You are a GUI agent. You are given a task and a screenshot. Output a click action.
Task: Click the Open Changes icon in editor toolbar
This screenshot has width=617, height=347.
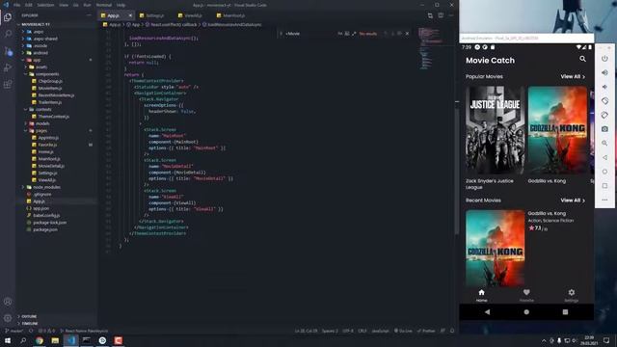[x=430, y=15]
